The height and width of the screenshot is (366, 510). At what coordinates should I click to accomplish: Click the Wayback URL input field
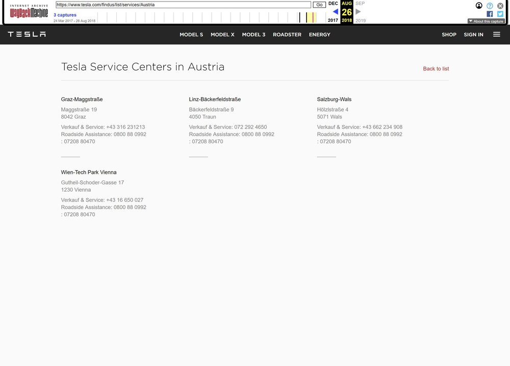click(184, 5)
